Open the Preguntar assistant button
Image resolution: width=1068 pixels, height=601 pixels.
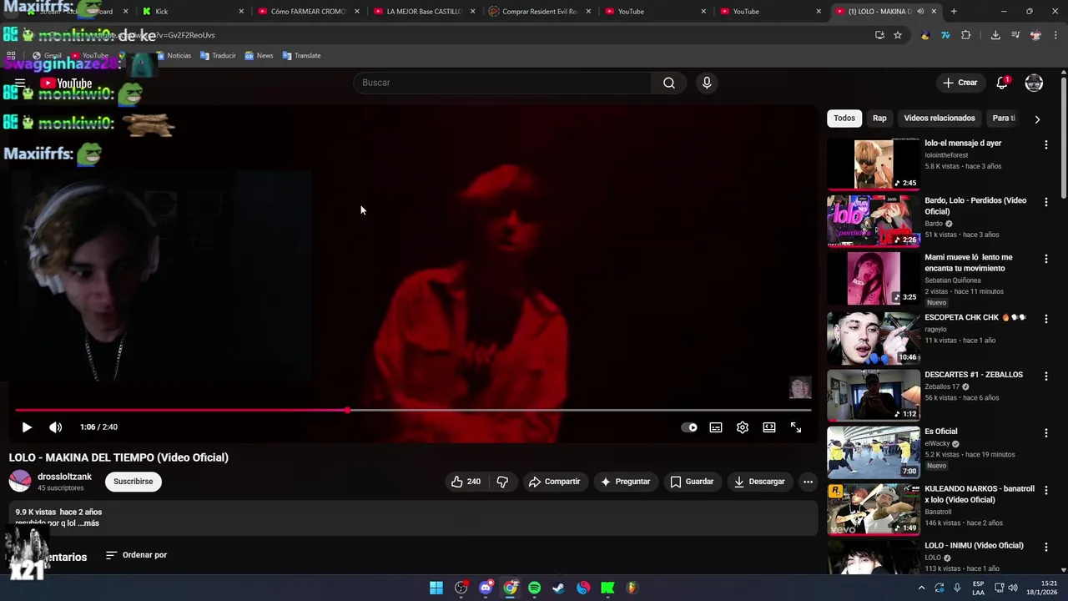coord(625,482)
